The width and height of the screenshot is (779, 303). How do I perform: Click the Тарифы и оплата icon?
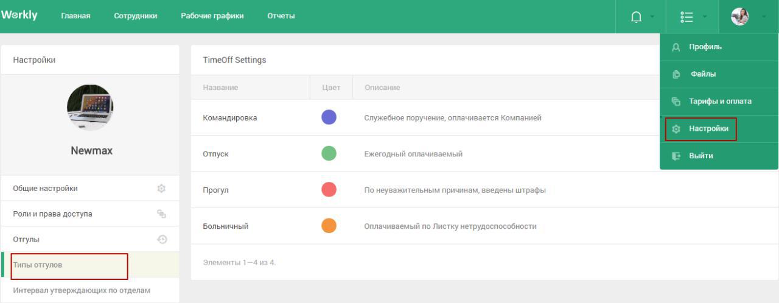(676, 102)
